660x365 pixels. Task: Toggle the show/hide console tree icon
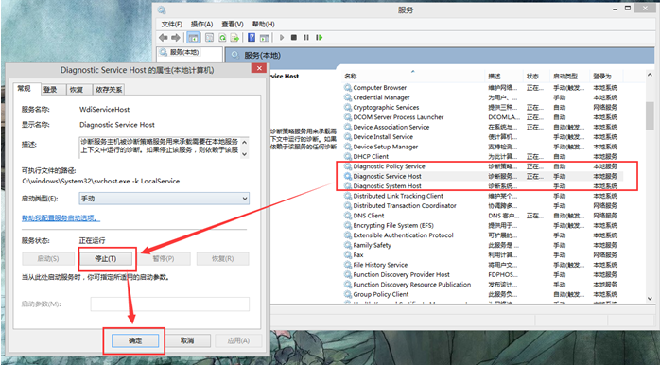tap(193, 38)
